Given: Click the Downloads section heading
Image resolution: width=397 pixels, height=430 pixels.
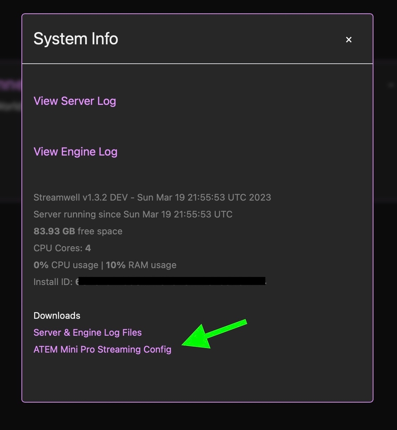Looking at the screenshot, I should click(x=57, y=316).
